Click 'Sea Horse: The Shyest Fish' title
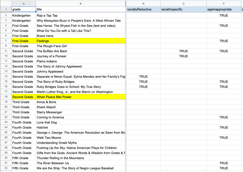 [x=81, y=26]
